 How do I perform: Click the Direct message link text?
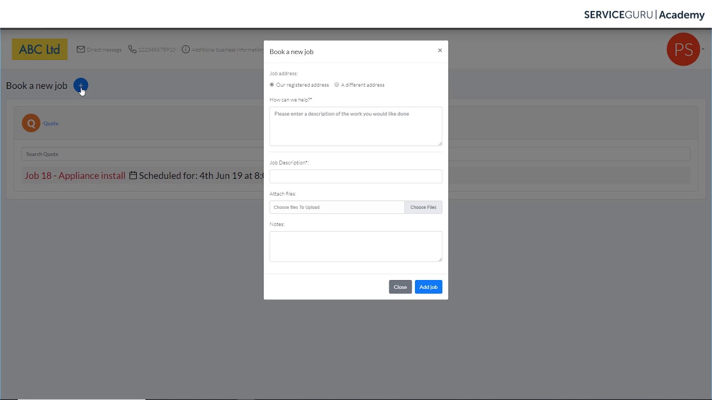(x=104, y=50)
